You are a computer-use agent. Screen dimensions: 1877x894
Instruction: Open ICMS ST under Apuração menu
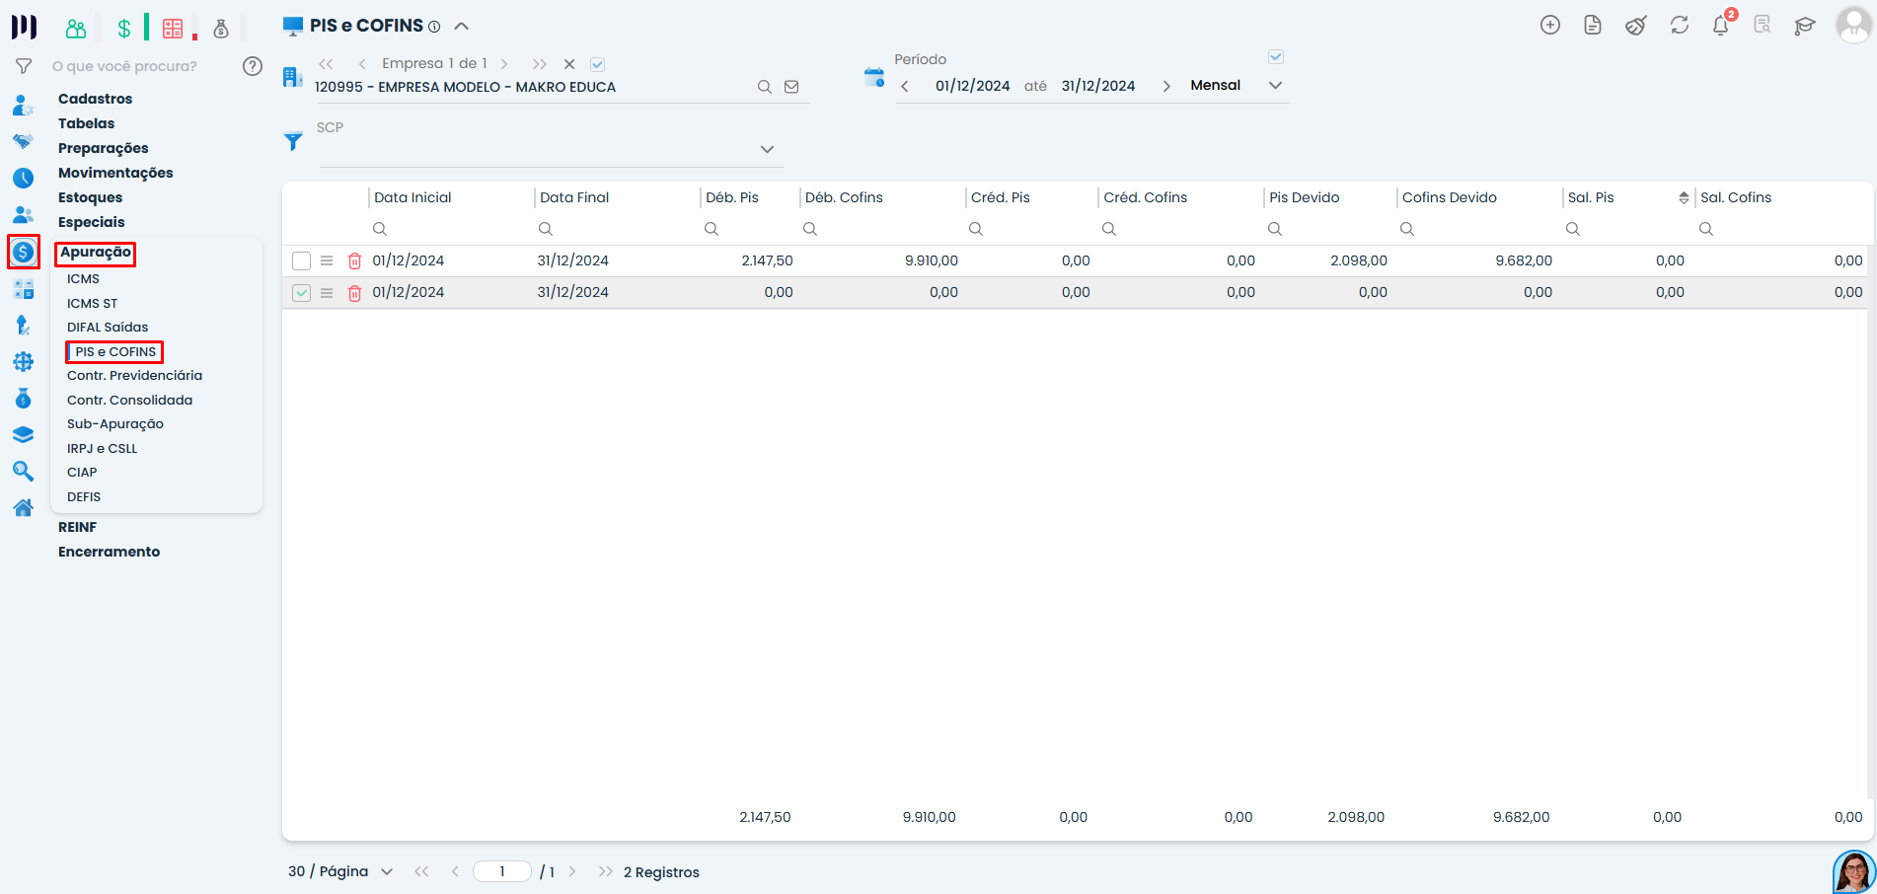coord(92,304)
